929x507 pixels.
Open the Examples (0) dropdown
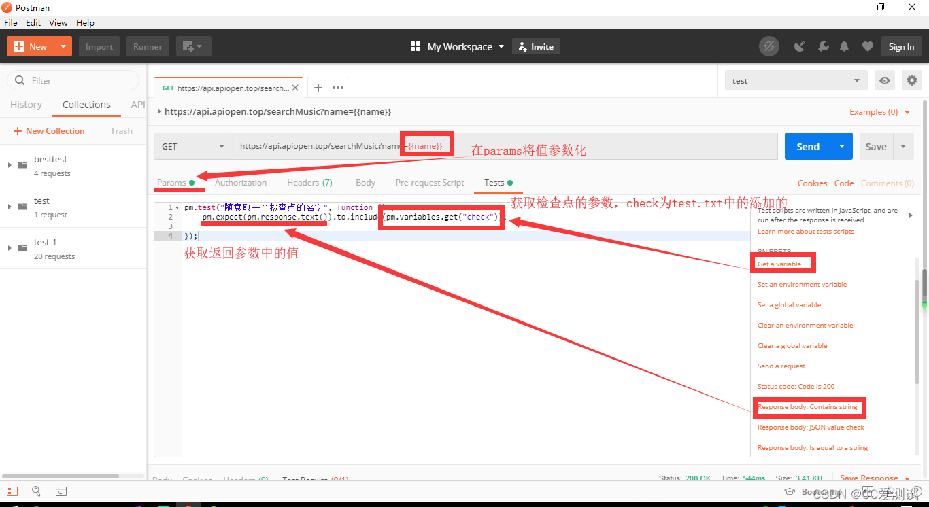pyautogui.click(x=880, y=112)
